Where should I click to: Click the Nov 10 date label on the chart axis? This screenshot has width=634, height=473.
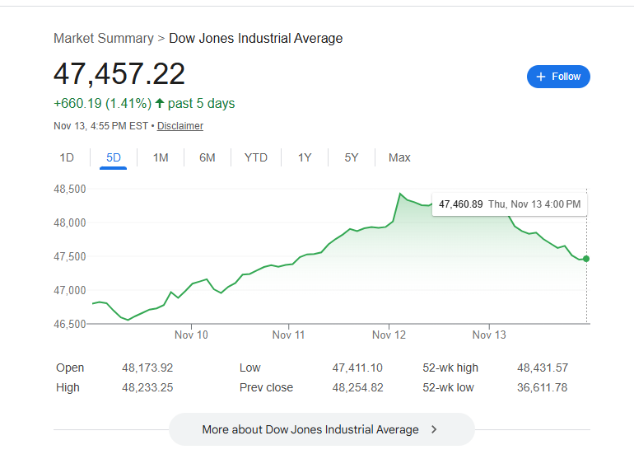click(191, 335)
